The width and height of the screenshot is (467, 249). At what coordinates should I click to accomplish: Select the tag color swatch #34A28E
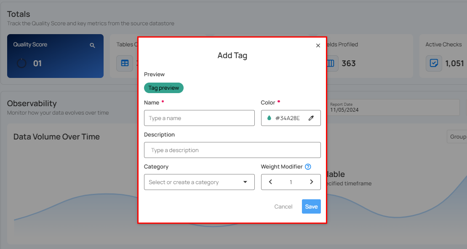(290, 118)
